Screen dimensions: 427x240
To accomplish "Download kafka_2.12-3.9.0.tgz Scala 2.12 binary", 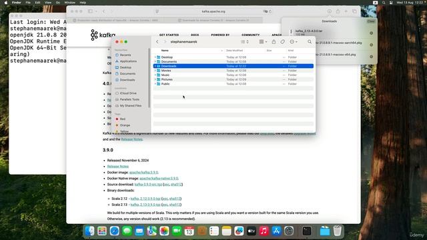I will point(145,199).
